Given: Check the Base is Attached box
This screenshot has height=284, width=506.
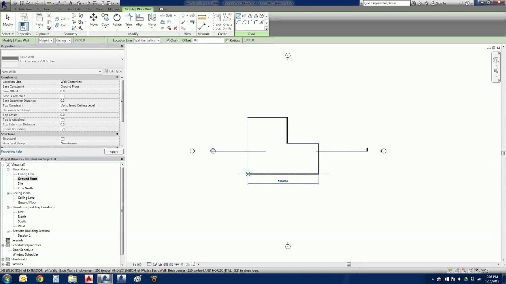Looking at the screenshot, I should coord(62,96).
